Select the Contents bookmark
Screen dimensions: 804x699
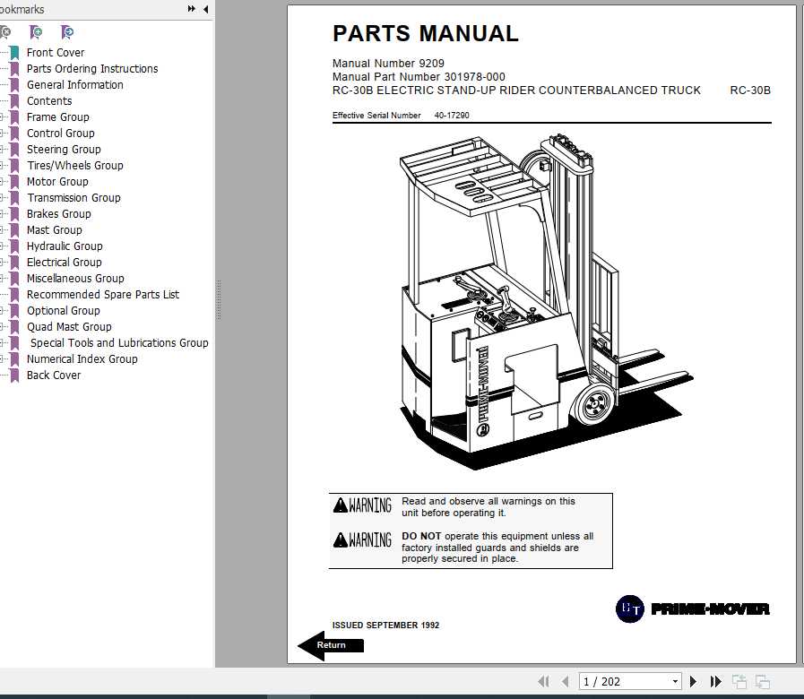click(48, 100)
